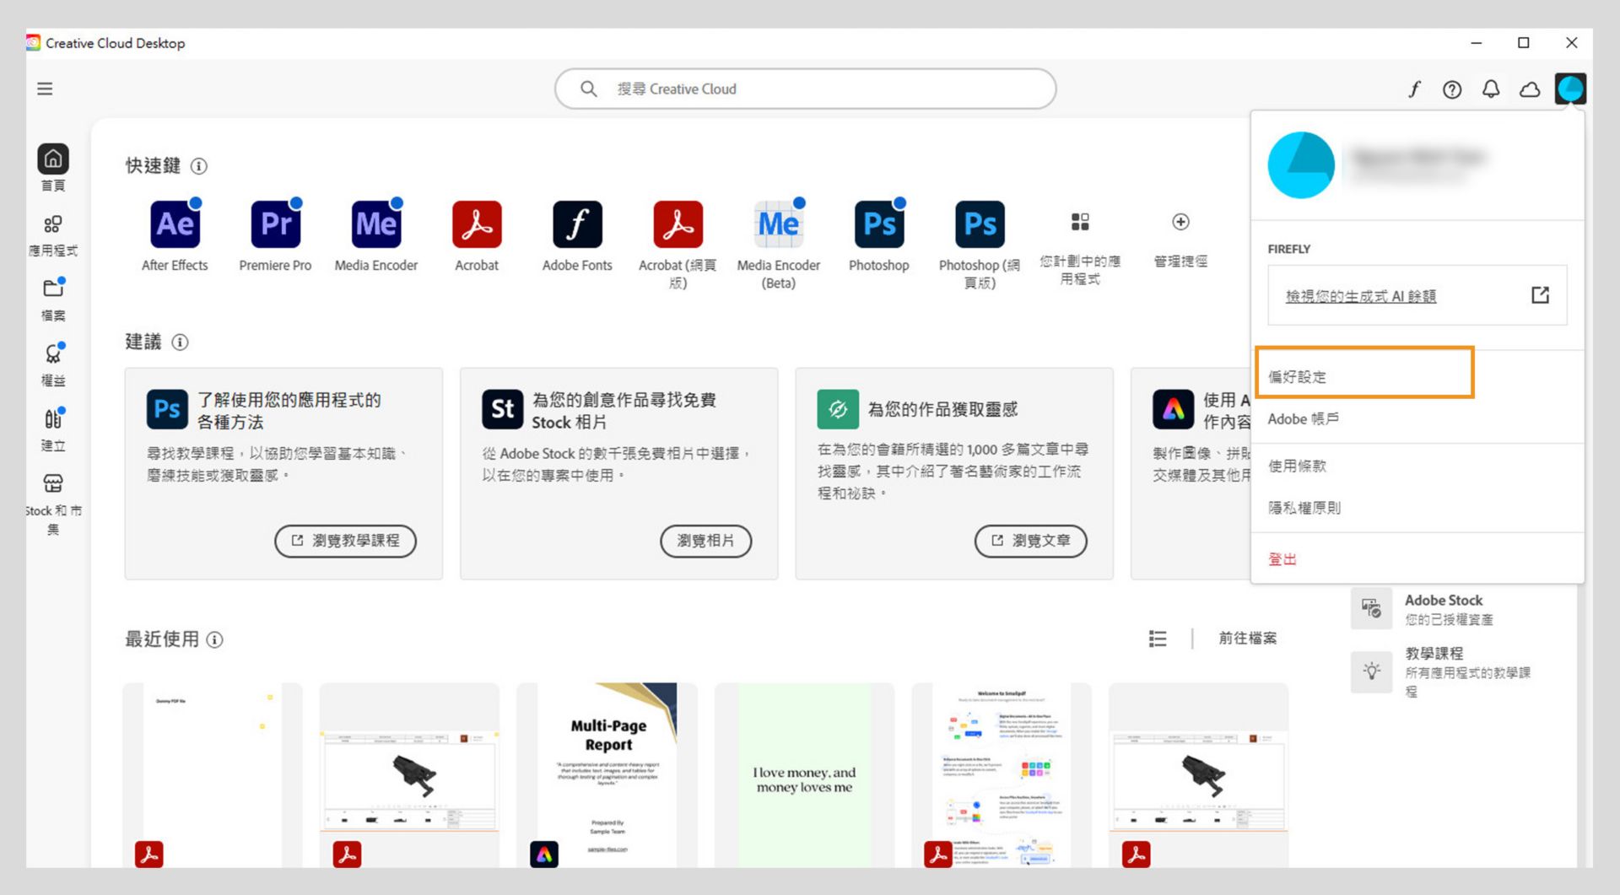Open the Acrobat shortcut
Image resolution: width=1620 pixels, height=895 pixels.
[477, 236]
